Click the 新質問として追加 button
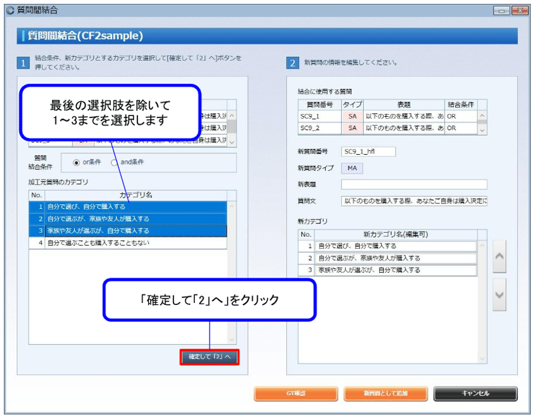Screen dimensions: 534x419 tap(386, 394)
